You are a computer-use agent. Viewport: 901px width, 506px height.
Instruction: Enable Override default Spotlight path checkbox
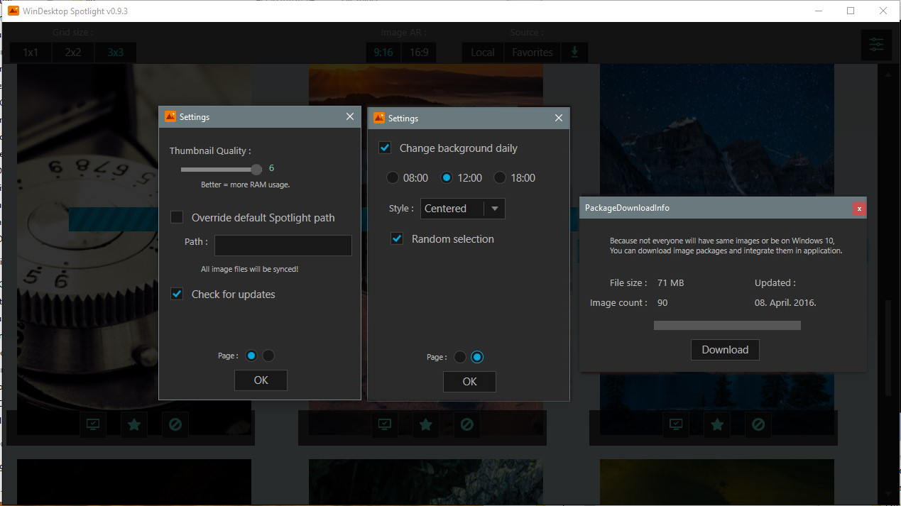click(x=178, y=217)
